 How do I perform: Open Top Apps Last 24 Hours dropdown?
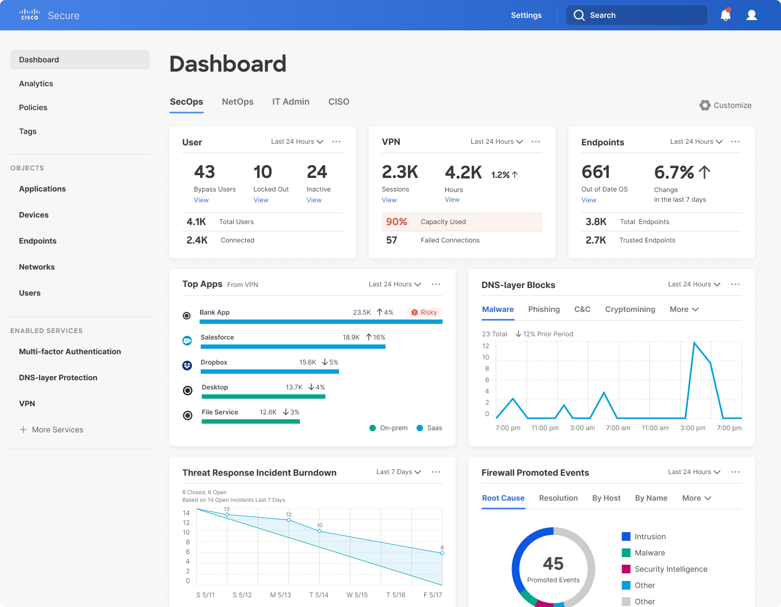[x=395, y=284]
